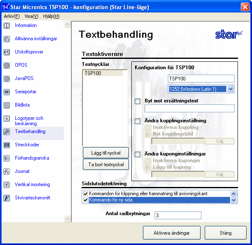Click the Vertikal montering icon
Viewport: 252px width, 245px height.
point(7,185)
